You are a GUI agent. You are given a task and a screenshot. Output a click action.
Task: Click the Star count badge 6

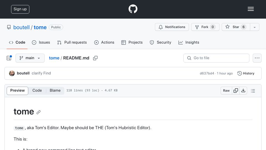click(244, 27)
